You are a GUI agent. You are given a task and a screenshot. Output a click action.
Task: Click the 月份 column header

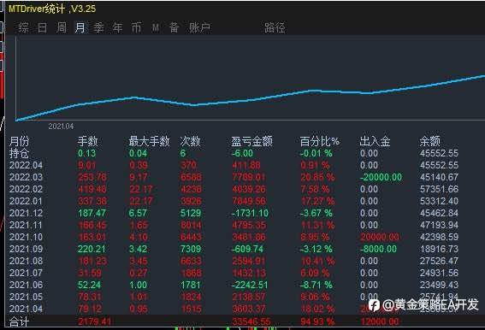(x=19, y=141)
